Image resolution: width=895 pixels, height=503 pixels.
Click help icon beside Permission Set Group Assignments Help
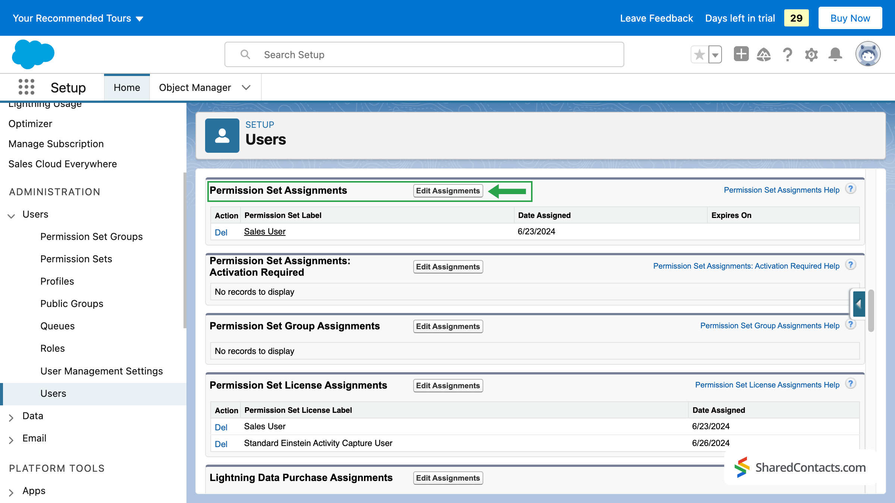point(851,325)
